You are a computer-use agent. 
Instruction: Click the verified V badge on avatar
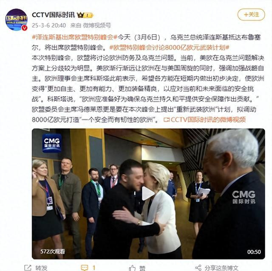pos(24,28)
